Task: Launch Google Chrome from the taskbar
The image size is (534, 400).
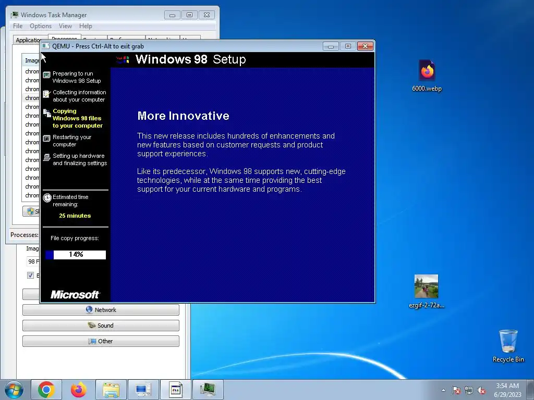Action: [x=46, y=390]
